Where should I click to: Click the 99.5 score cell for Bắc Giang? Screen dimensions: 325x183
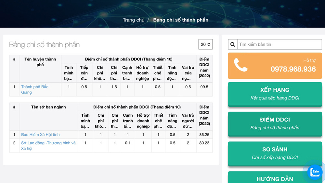[x=204, y=87]
